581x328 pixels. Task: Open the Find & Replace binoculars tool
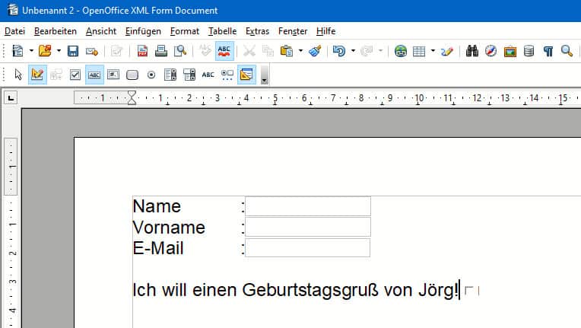point(471,51)
